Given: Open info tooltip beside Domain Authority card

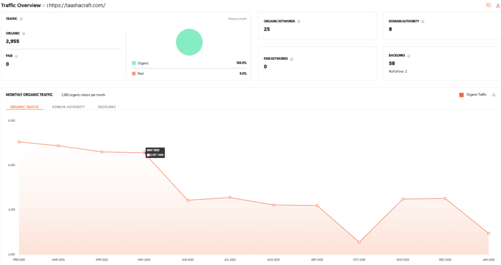Looking at the screenshot, I should pos(423,22).
